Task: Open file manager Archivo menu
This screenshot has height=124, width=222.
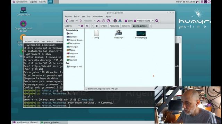Action: (68, 17)
